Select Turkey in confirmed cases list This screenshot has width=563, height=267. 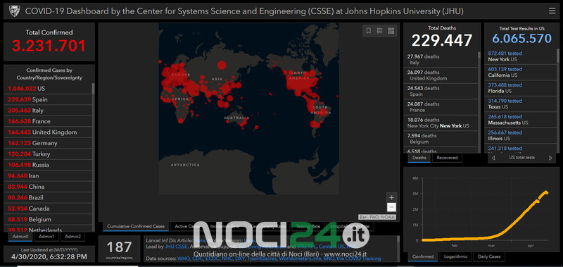[48, 154]
